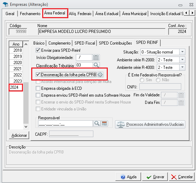196x183 pixels.
Task: Open the Alíq. Federais tab
Action: [x=80, y=13]
